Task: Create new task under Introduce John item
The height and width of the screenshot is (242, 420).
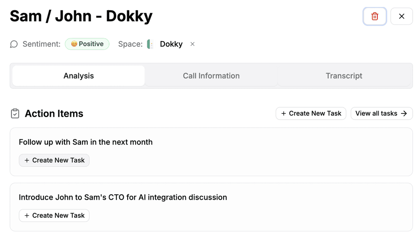Action: pos(54,215)
